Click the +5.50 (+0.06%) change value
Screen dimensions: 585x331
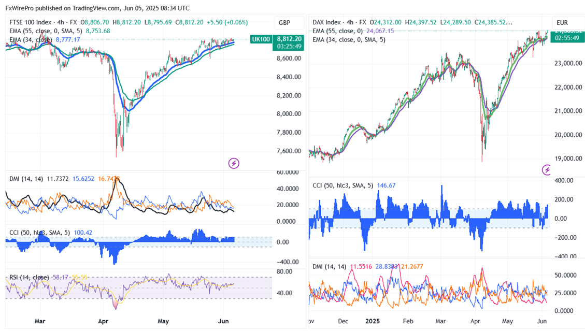227,22
